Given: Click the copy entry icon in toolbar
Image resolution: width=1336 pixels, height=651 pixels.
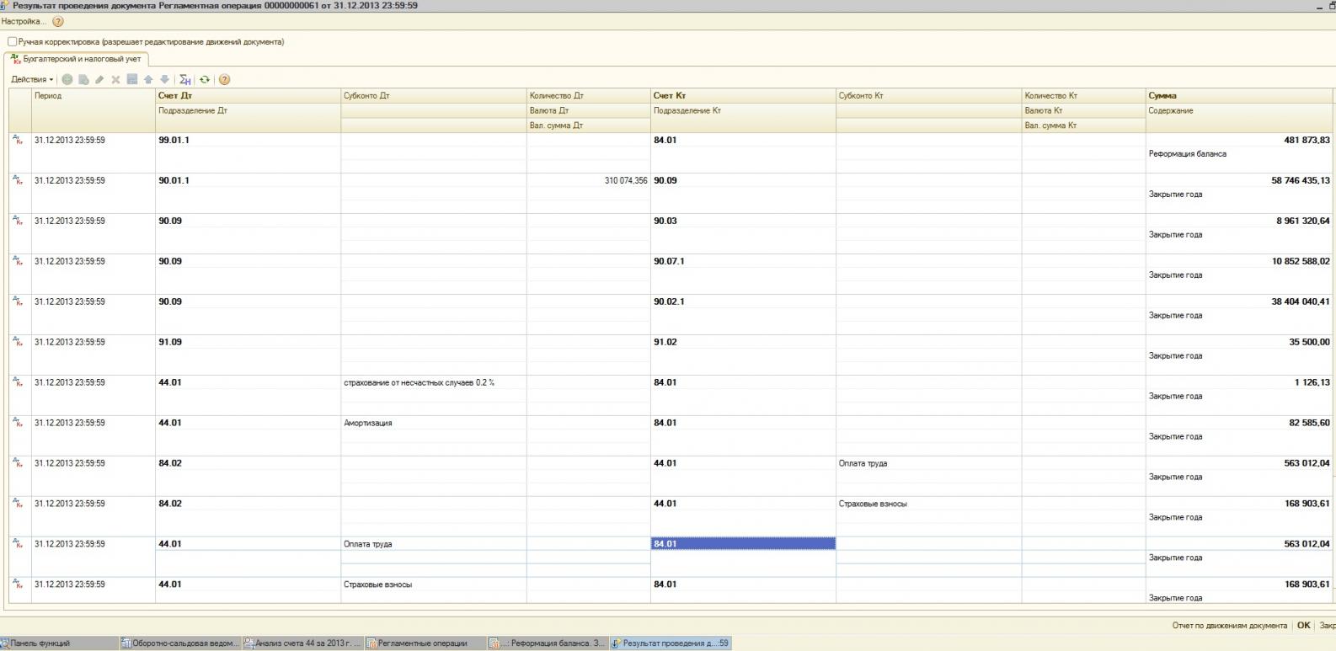Looking at the screenshot, I should [83, 80].
